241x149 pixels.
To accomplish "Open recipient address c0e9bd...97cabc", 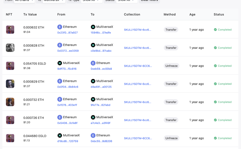I will [101, 51].
